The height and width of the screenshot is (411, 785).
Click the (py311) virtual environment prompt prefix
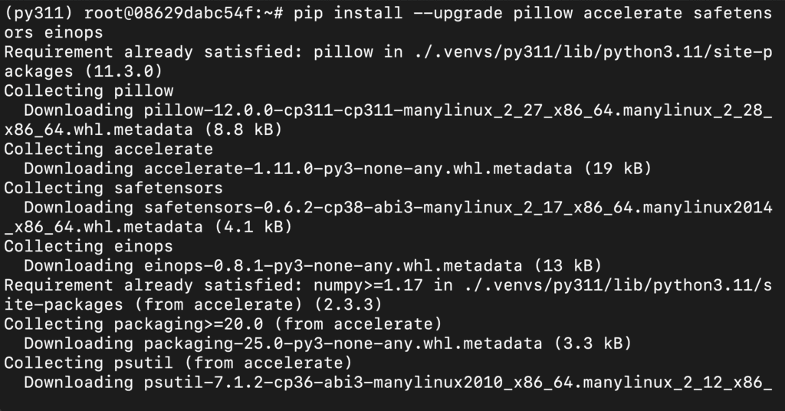click(x=38, y=14)
